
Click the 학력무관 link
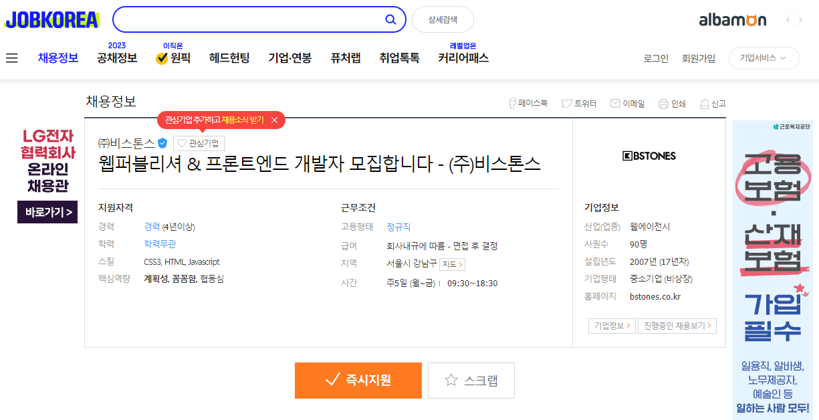tap(160, 244)
